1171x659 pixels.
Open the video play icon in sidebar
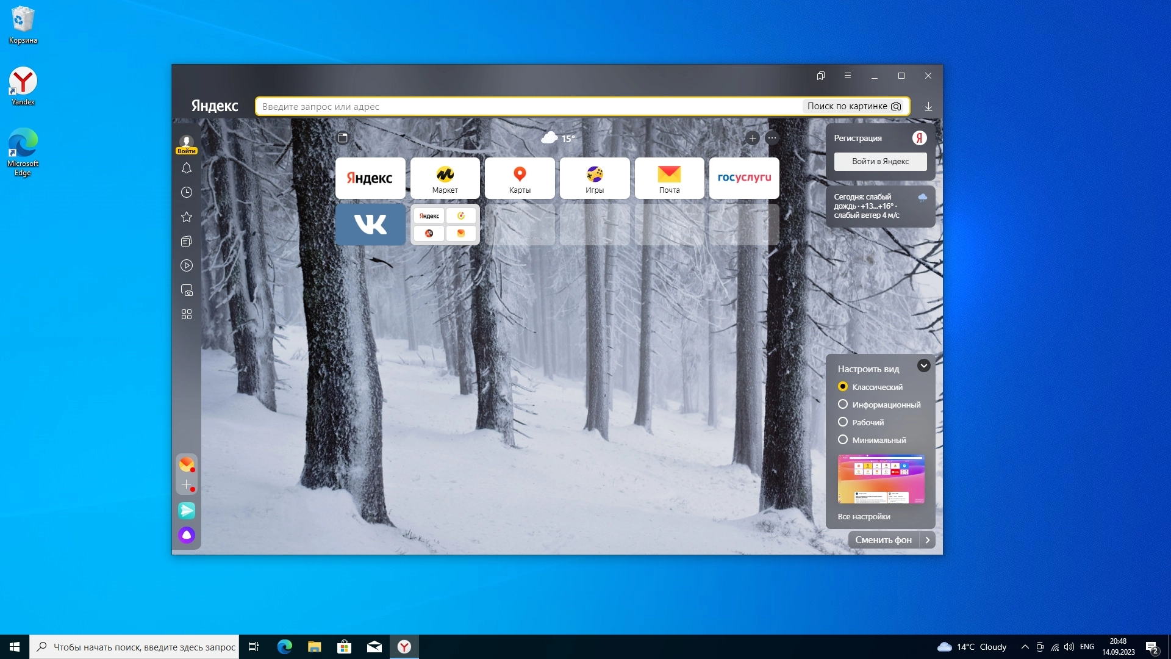pos(187,265)
